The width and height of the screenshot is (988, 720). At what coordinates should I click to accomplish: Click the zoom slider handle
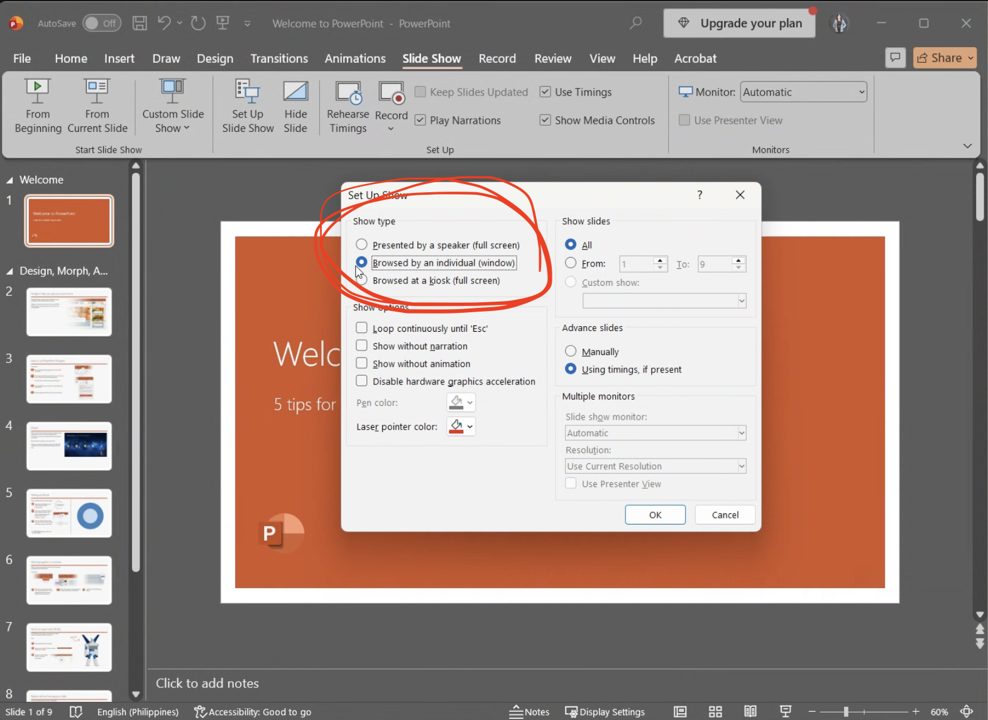tap(846, 712)
